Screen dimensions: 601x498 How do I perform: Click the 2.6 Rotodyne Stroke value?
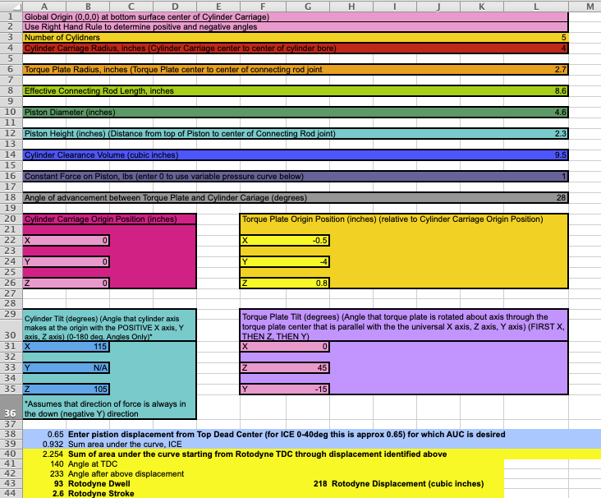[x=57, y=493]
